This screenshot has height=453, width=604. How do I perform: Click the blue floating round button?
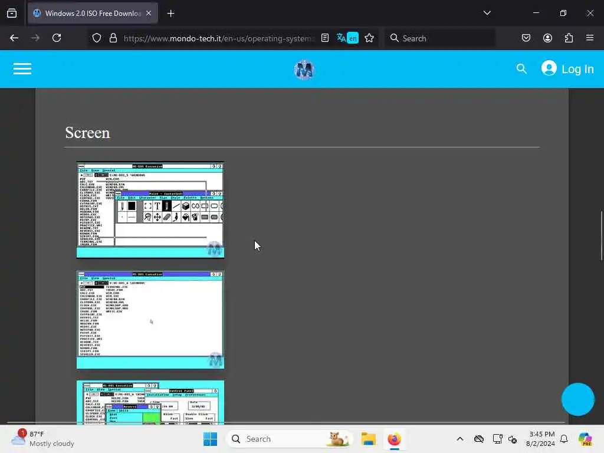(x=577, y=399)
